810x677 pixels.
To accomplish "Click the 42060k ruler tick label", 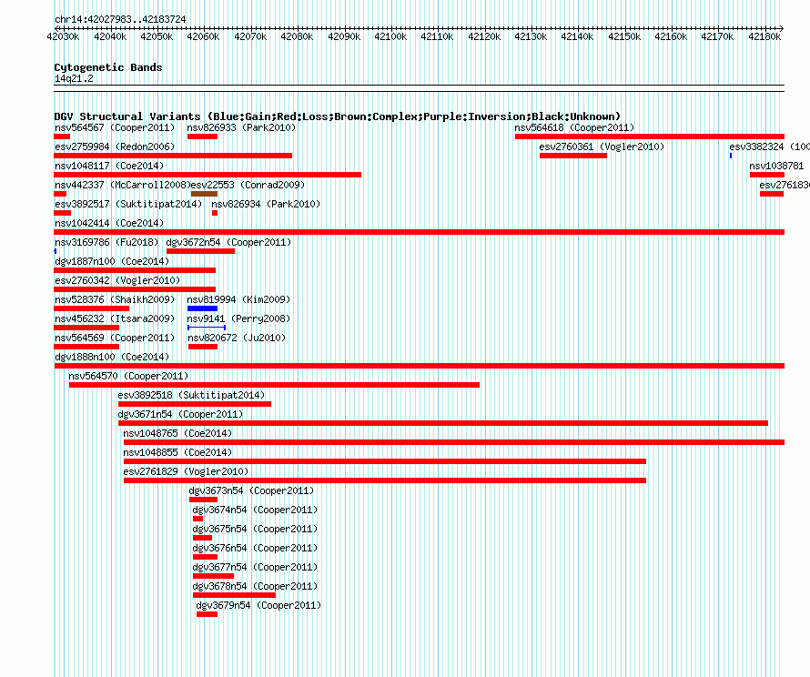I will (x=203, y=36).
